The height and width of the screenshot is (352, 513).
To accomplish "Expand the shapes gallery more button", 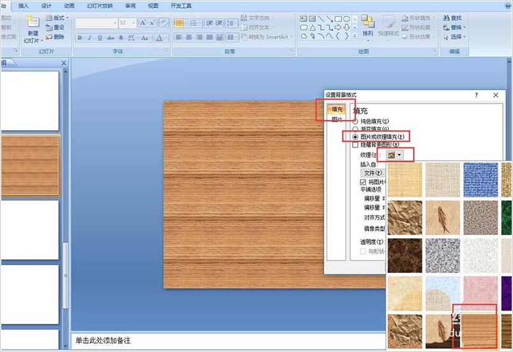I will 355,36.
